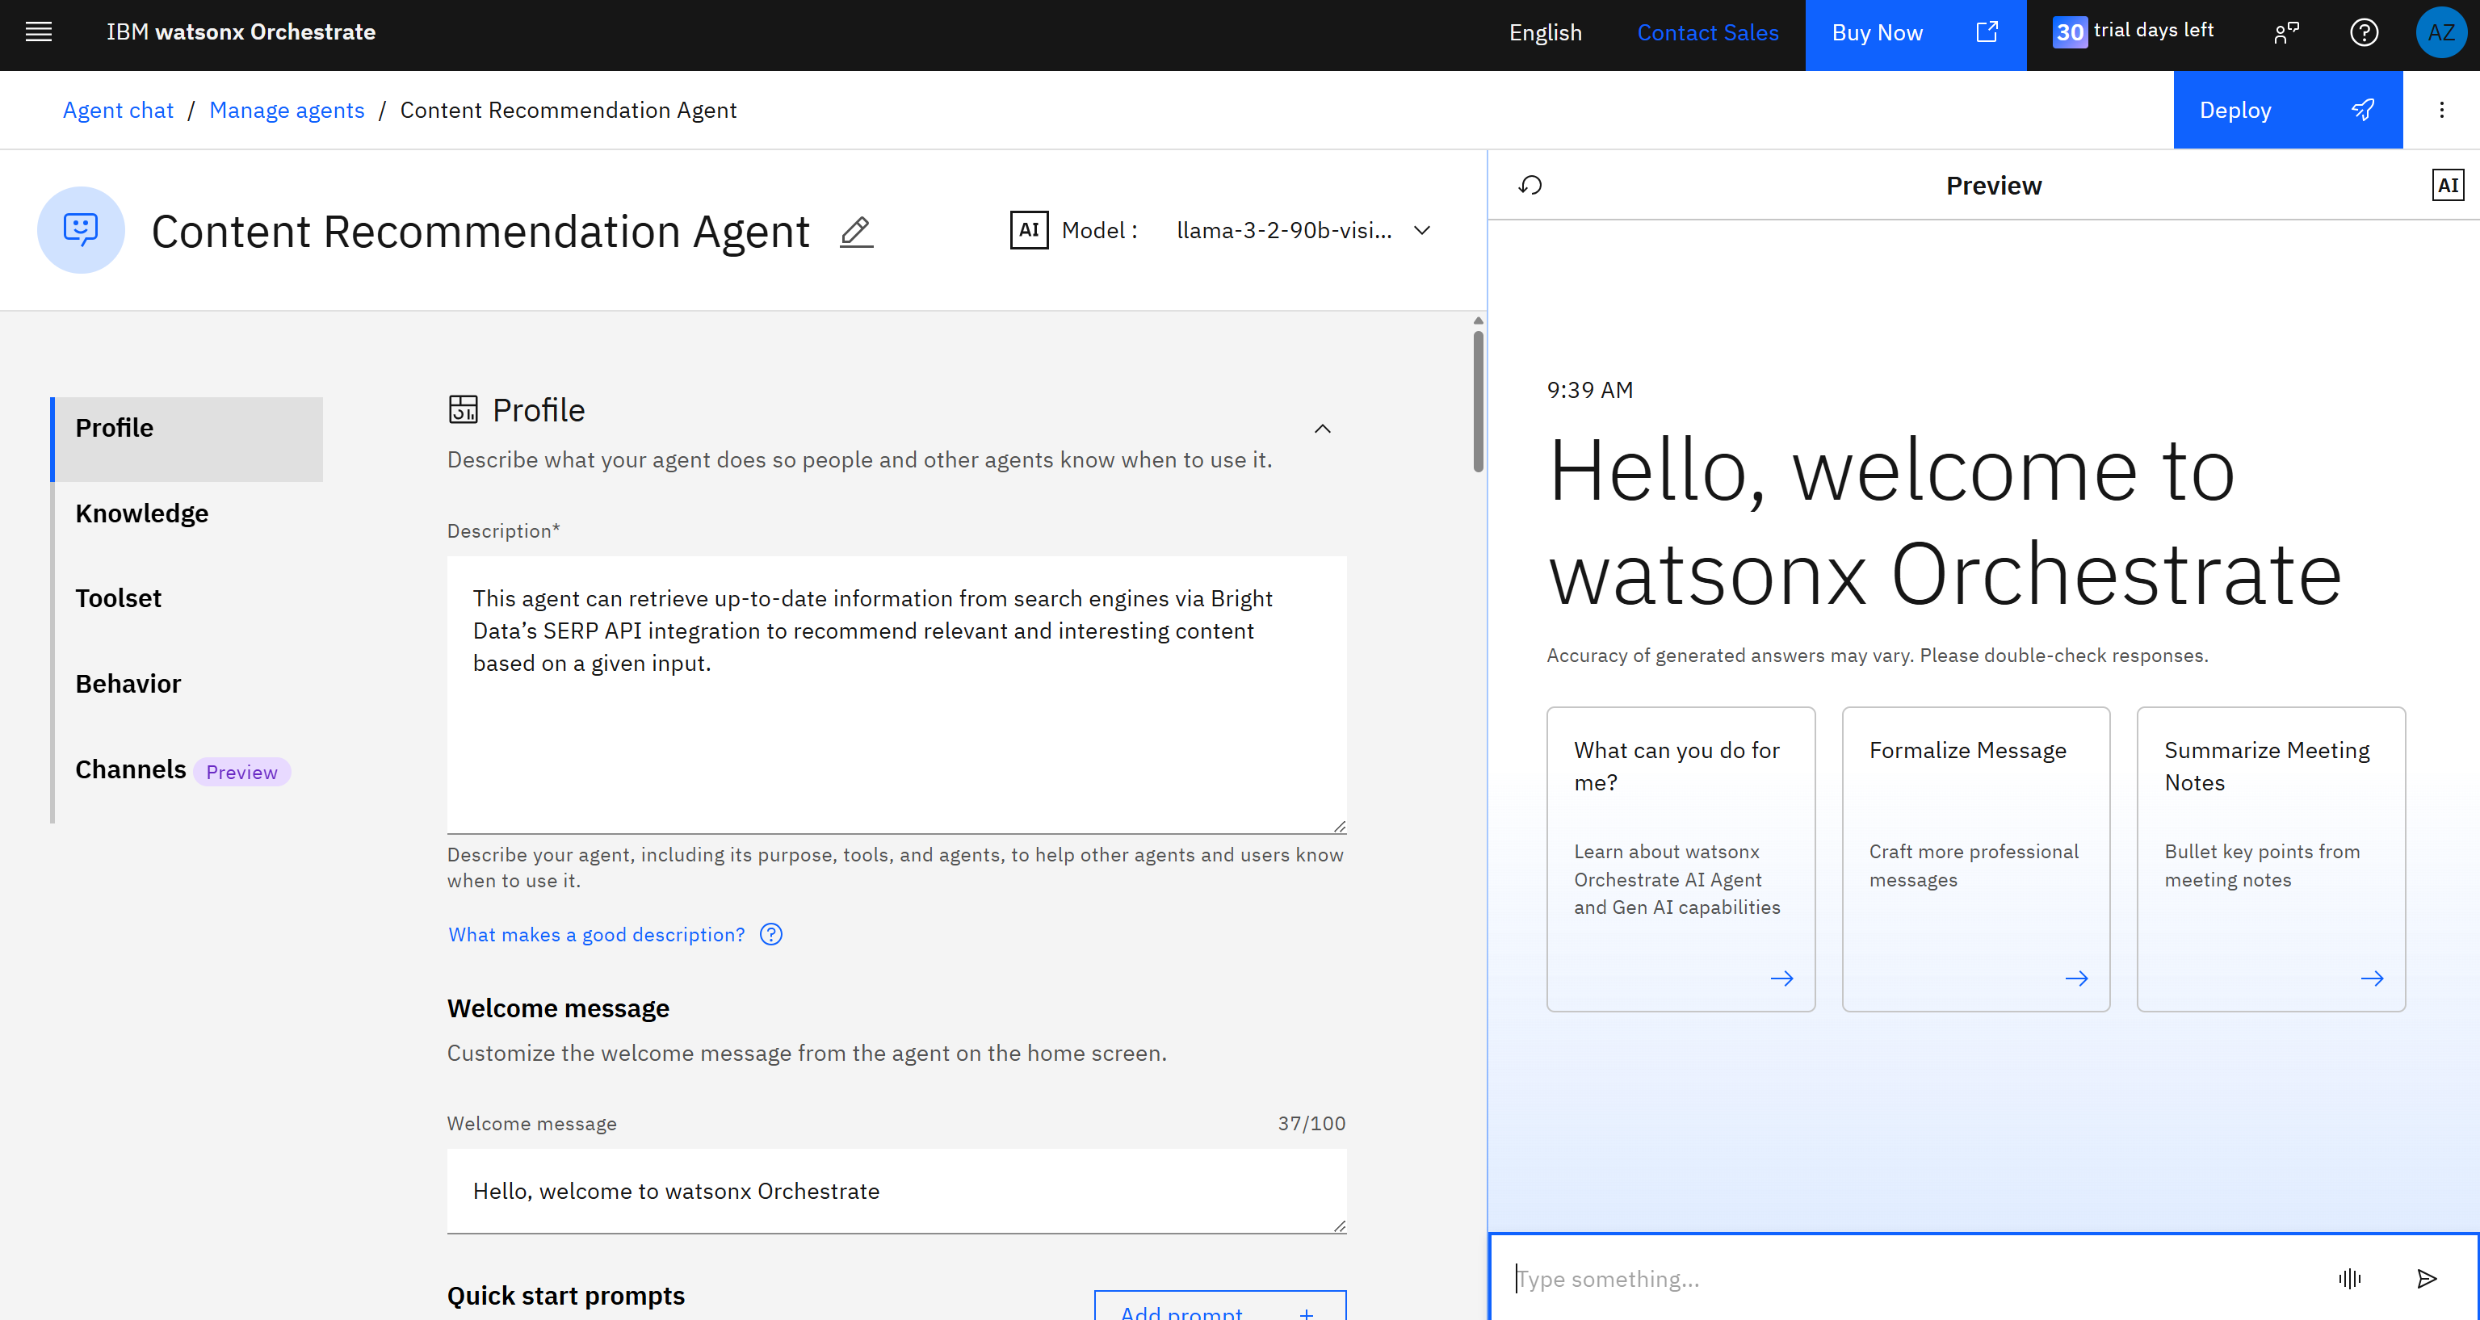The image size is (2480, 1320).
Task: Click the feedback person-with-speech-bubble icon
Action: [x=2286, y=31]
